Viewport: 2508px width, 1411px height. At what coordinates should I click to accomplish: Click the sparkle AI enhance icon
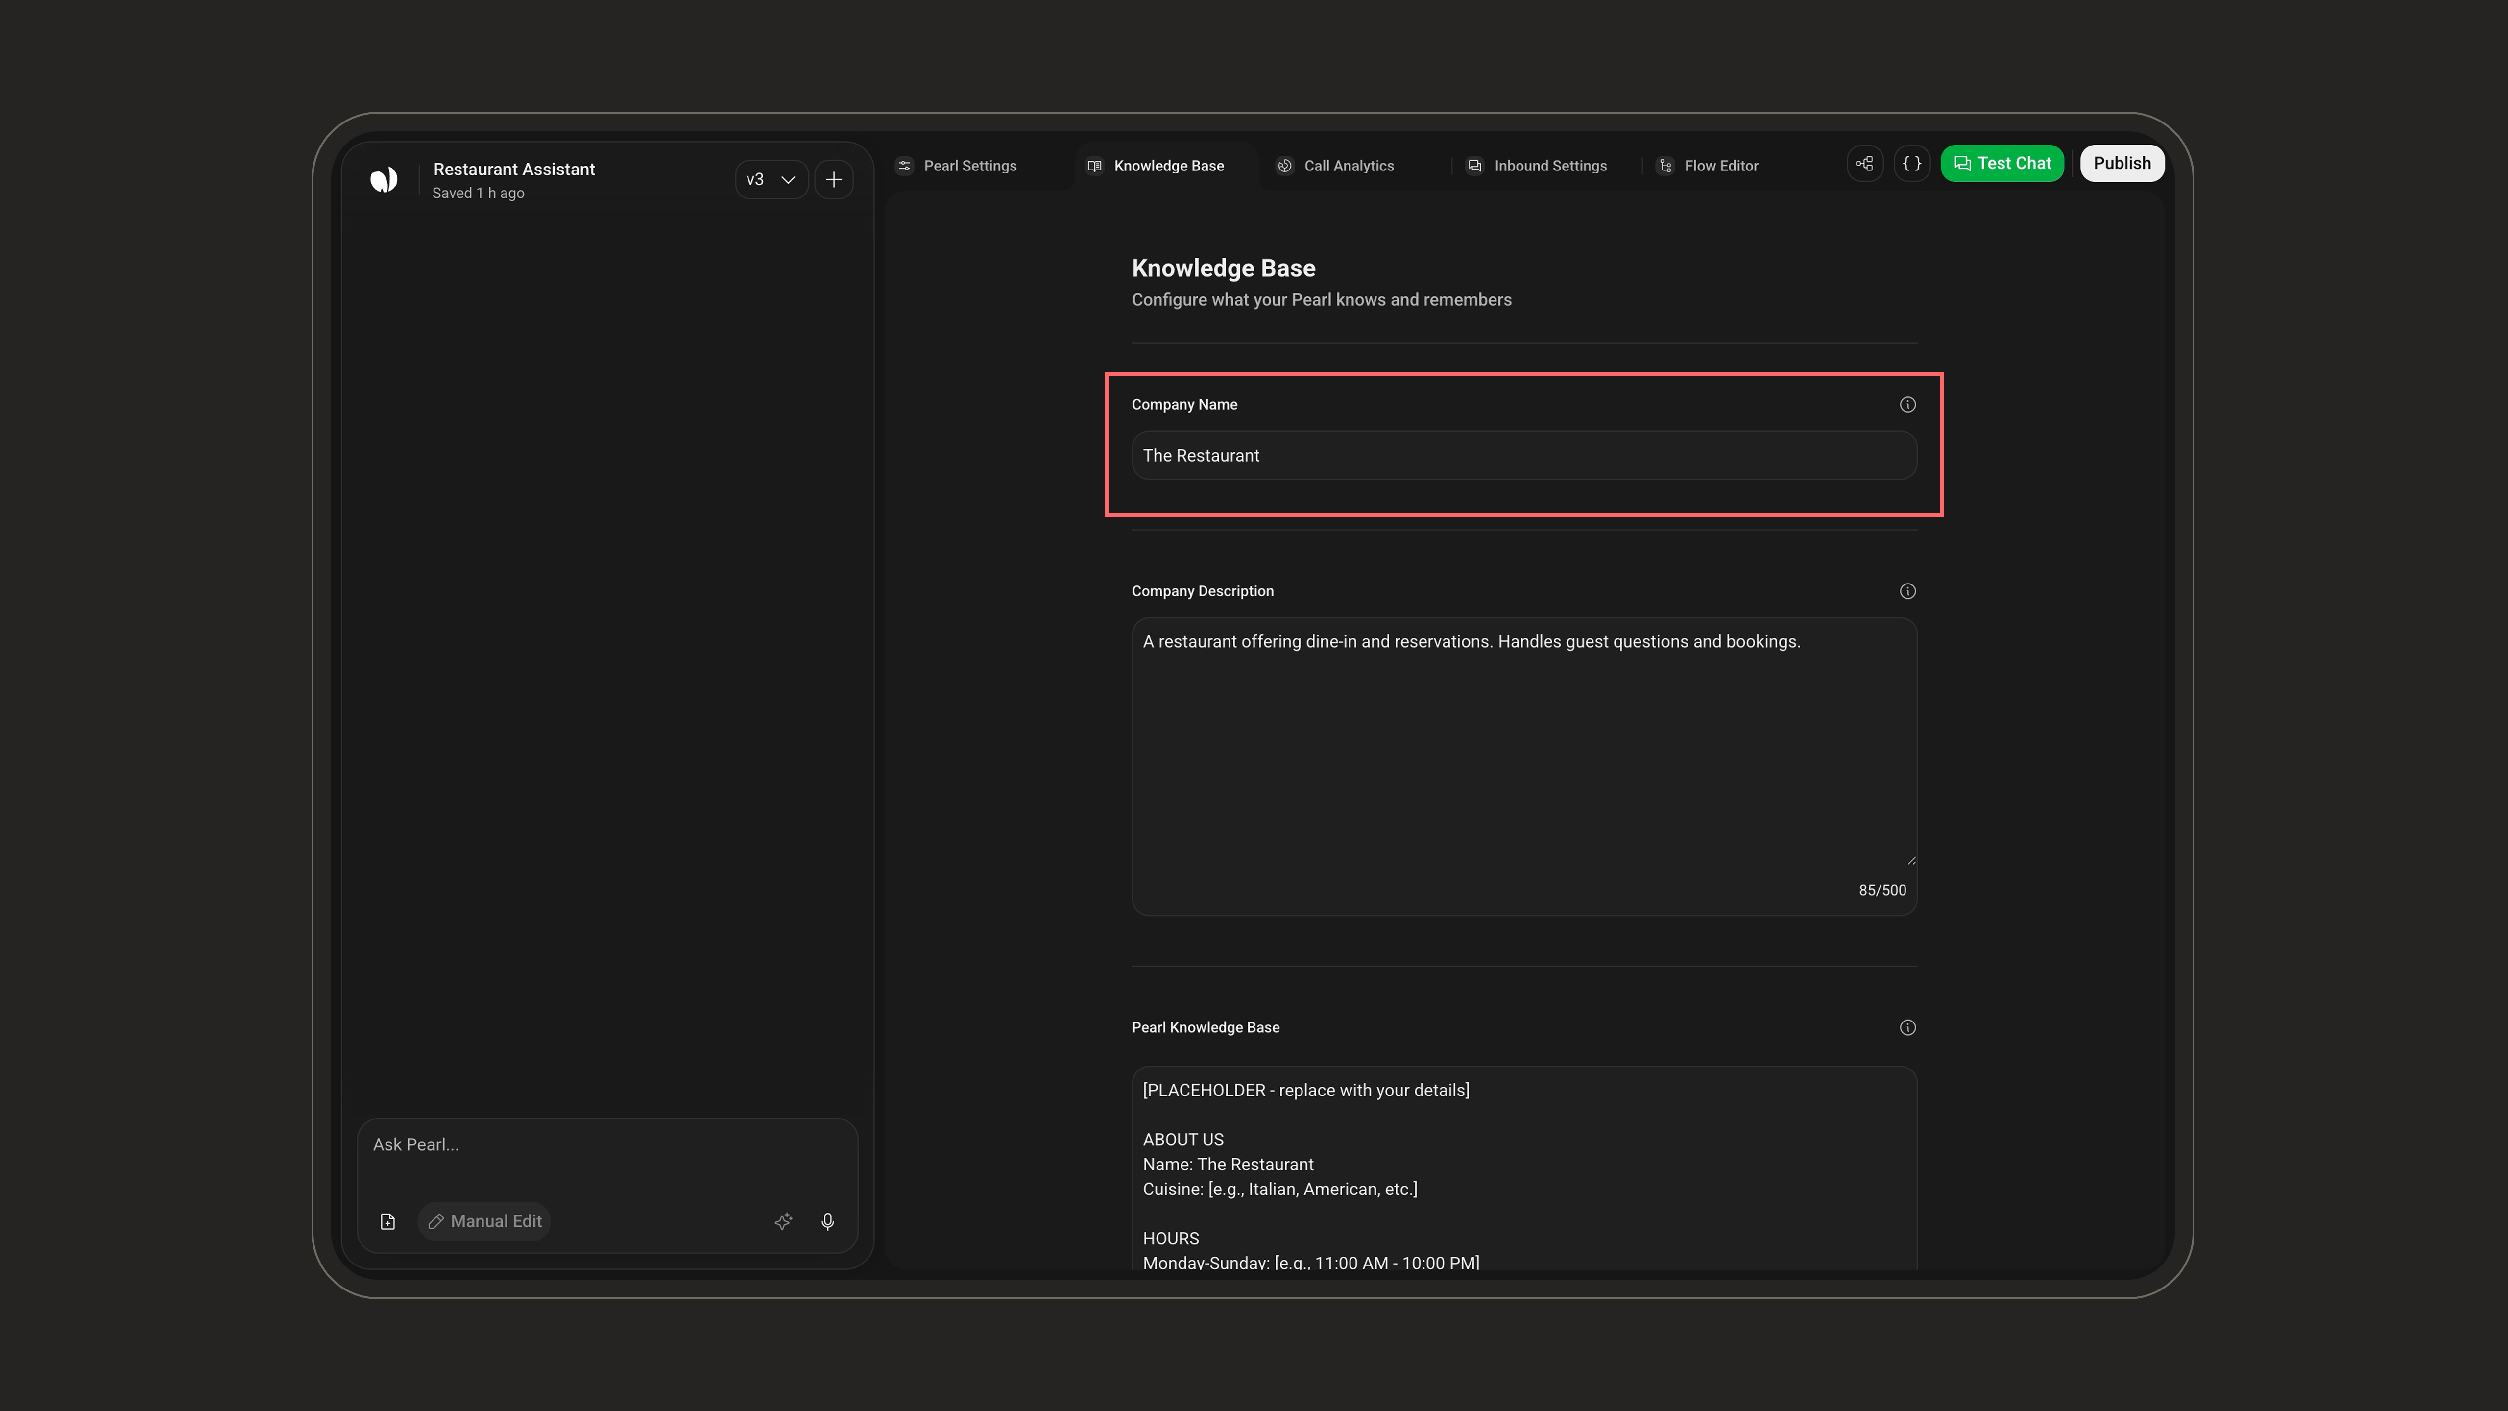pyautogui.click(x=783, y=1221)
